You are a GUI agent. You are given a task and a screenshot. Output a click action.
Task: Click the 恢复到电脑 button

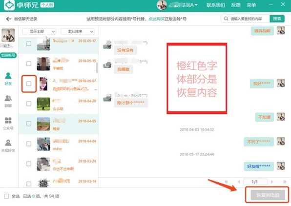(268, 195)
